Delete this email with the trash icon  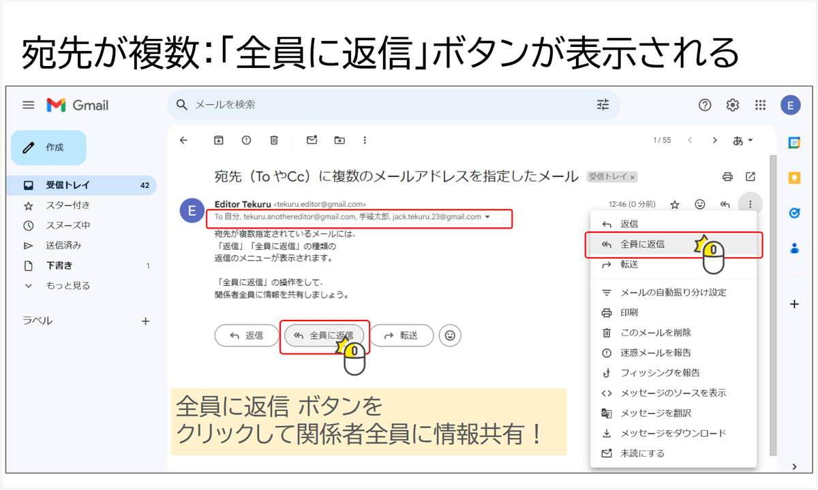coord(274,140)
